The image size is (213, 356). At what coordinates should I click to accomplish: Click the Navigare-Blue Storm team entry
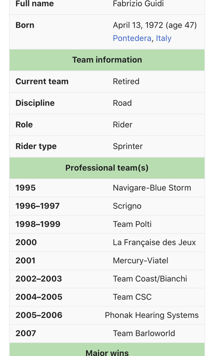(152, 188)
